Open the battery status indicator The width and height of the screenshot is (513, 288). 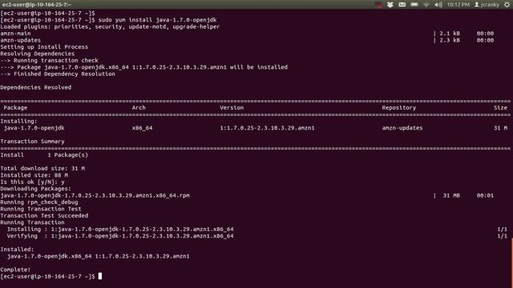(x=414, y=5)
